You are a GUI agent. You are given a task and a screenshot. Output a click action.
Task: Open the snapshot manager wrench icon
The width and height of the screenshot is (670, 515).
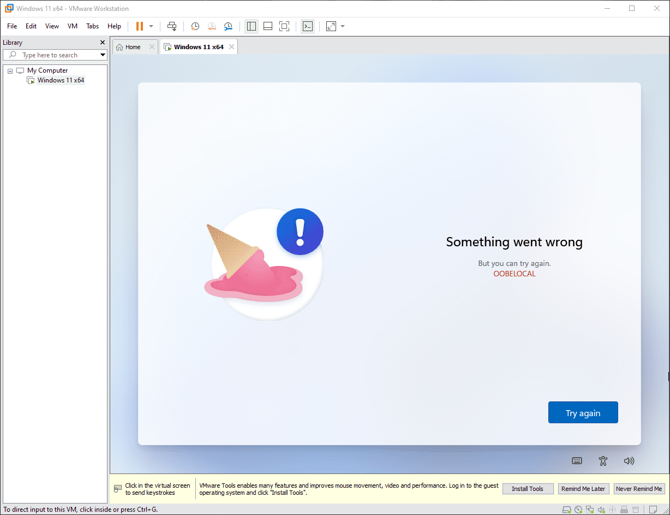228,26
